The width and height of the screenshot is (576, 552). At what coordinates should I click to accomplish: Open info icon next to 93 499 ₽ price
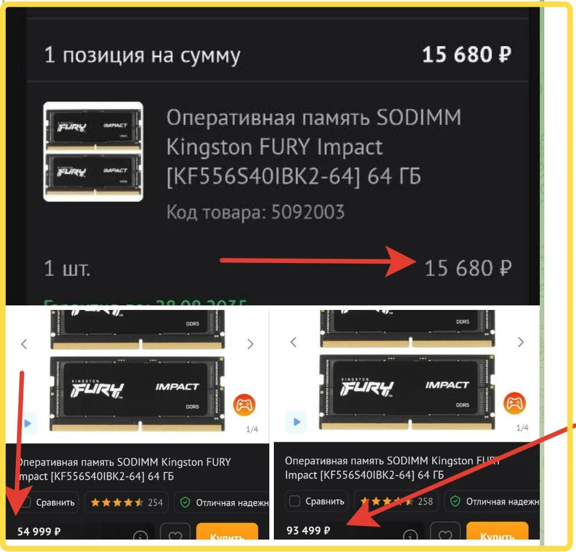coord(410,534)
